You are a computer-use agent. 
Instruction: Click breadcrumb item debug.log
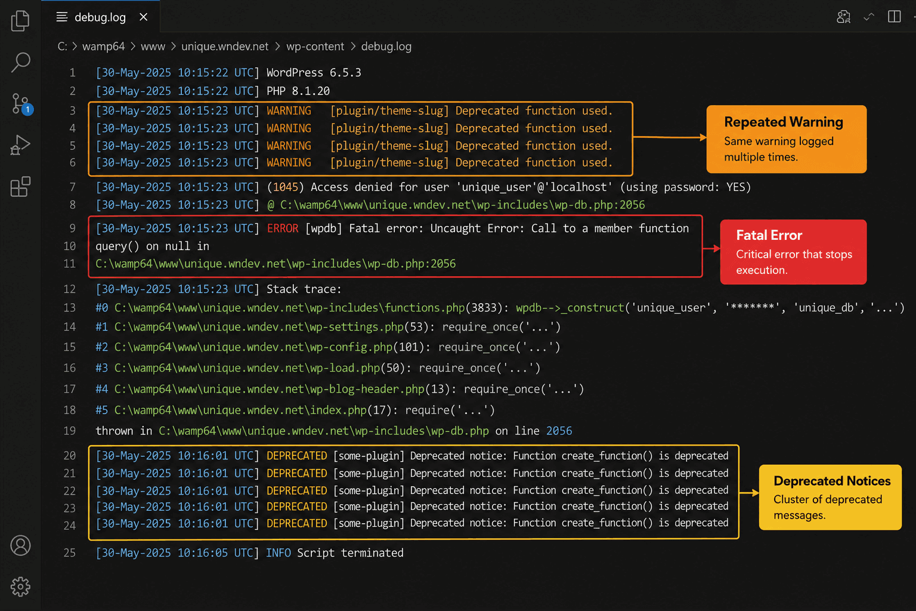click(386, 47)
